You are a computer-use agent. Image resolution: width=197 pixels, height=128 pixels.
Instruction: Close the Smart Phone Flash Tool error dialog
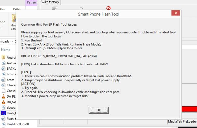[x=176, y=13]
